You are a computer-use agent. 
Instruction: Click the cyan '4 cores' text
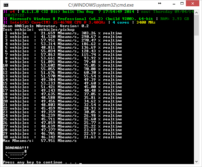click(121, 22)
